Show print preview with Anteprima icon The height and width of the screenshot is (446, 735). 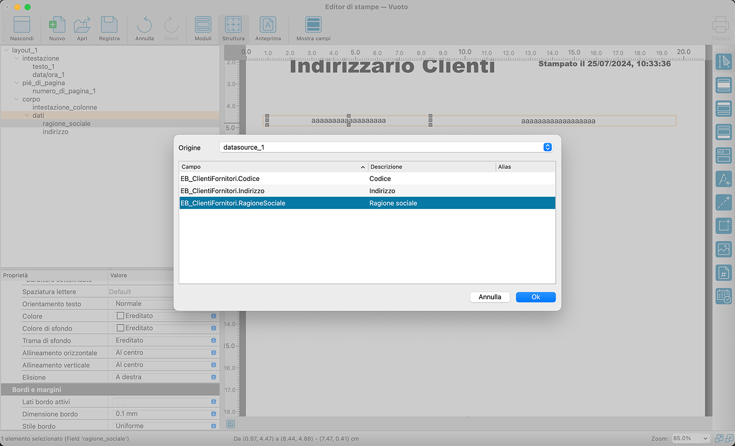268,25
